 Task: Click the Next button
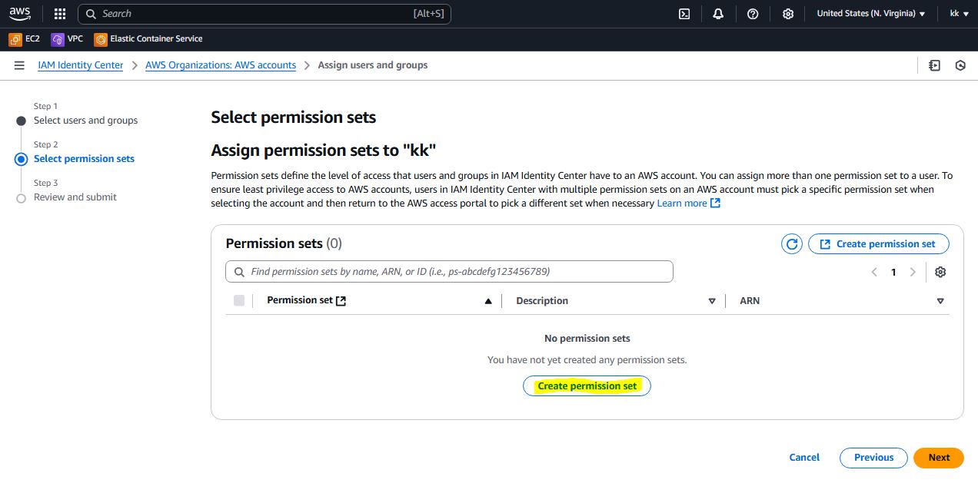click(x=938, y=458)
